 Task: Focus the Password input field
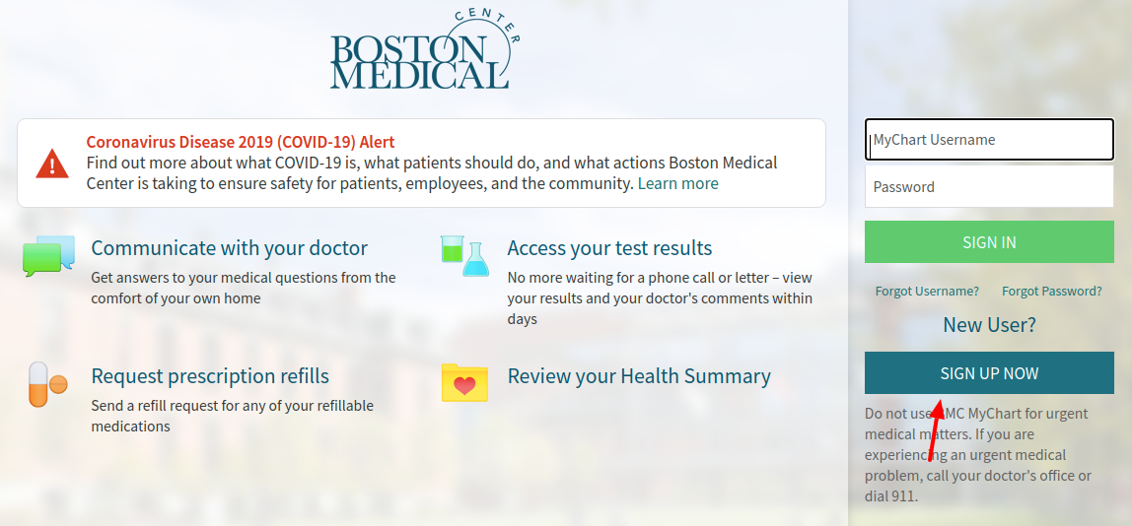pyautogui.click(x=989, y=187)
